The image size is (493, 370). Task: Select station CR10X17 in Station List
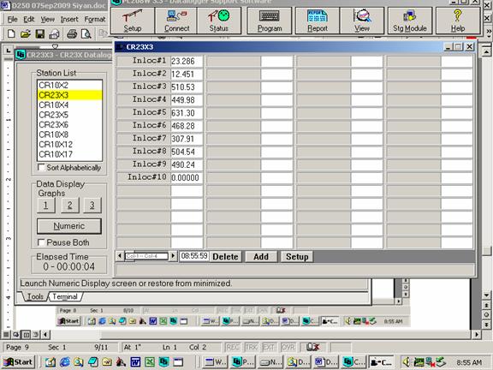pyautogui.click(x=69, y=154)
